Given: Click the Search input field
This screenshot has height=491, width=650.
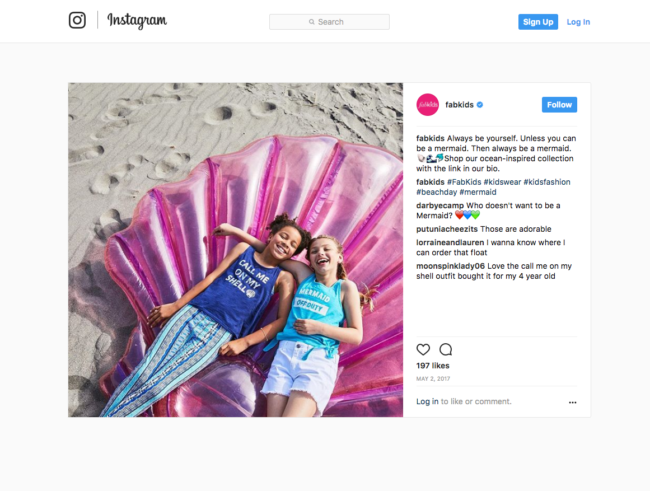Looking at the screenshot, I should [x=329, y=22].
